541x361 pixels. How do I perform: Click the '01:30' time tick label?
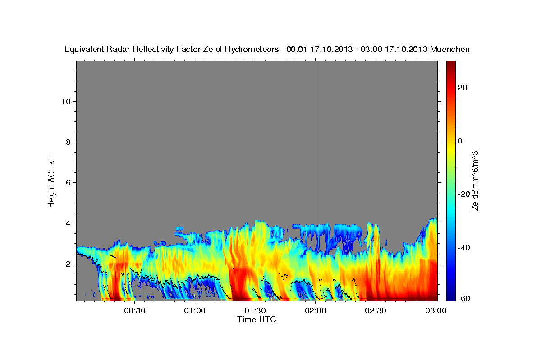point(255,311)
